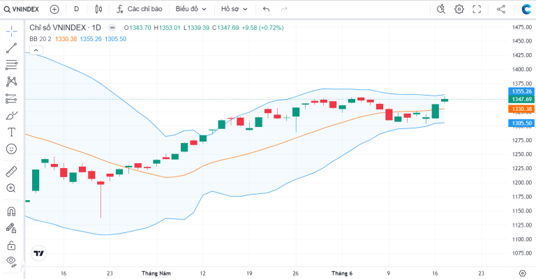Screen dimensions: 536x279
Task: Open Các chỉ báo indicators dialog
Action: click(139, 9)
